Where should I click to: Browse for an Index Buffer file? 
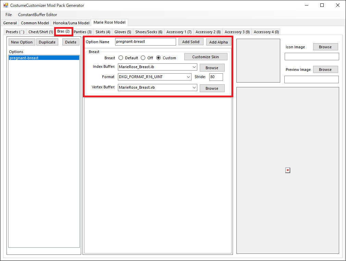coord(212,68)
